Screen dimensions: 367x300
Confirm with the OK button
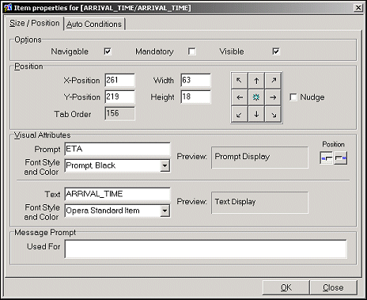(x=286, y=287)
